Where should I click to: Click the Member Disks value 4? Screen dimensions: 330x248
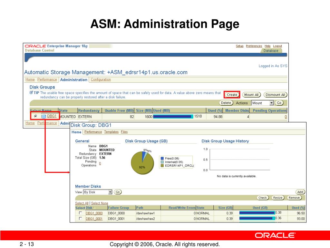point(248,117)
